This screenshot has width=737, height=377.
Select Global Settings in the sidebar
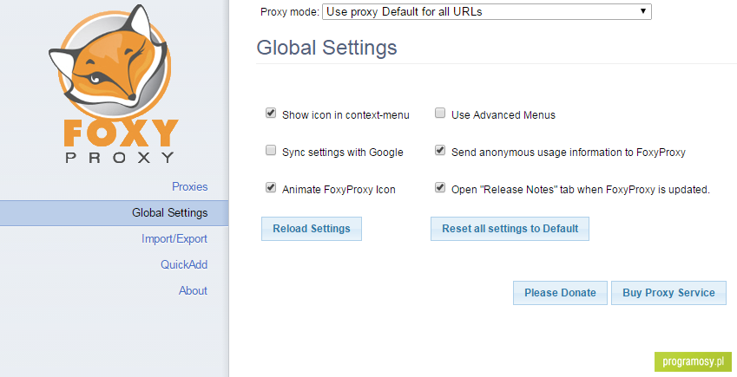pyautogui.click(x=115, y=212)
